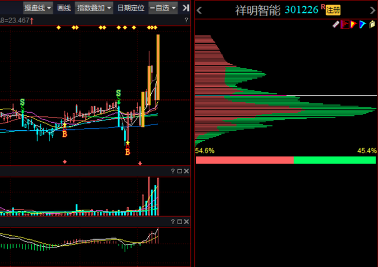Select the red chip distribution bars icon

point(345,24)
